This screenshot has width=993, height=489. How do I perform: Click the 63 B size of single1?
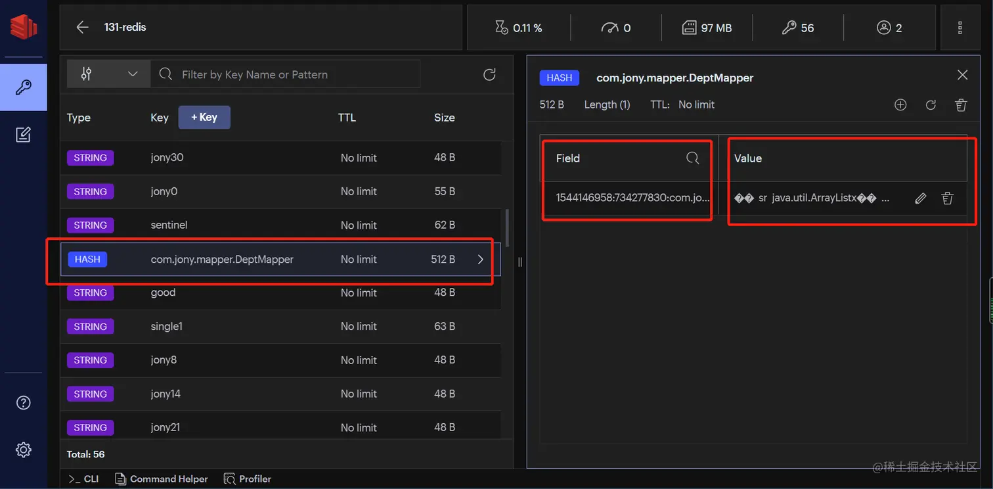(x=445, y=327)
